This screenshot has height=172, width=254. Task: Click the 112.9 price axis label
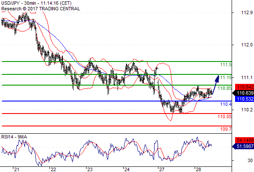click(247, 12)
